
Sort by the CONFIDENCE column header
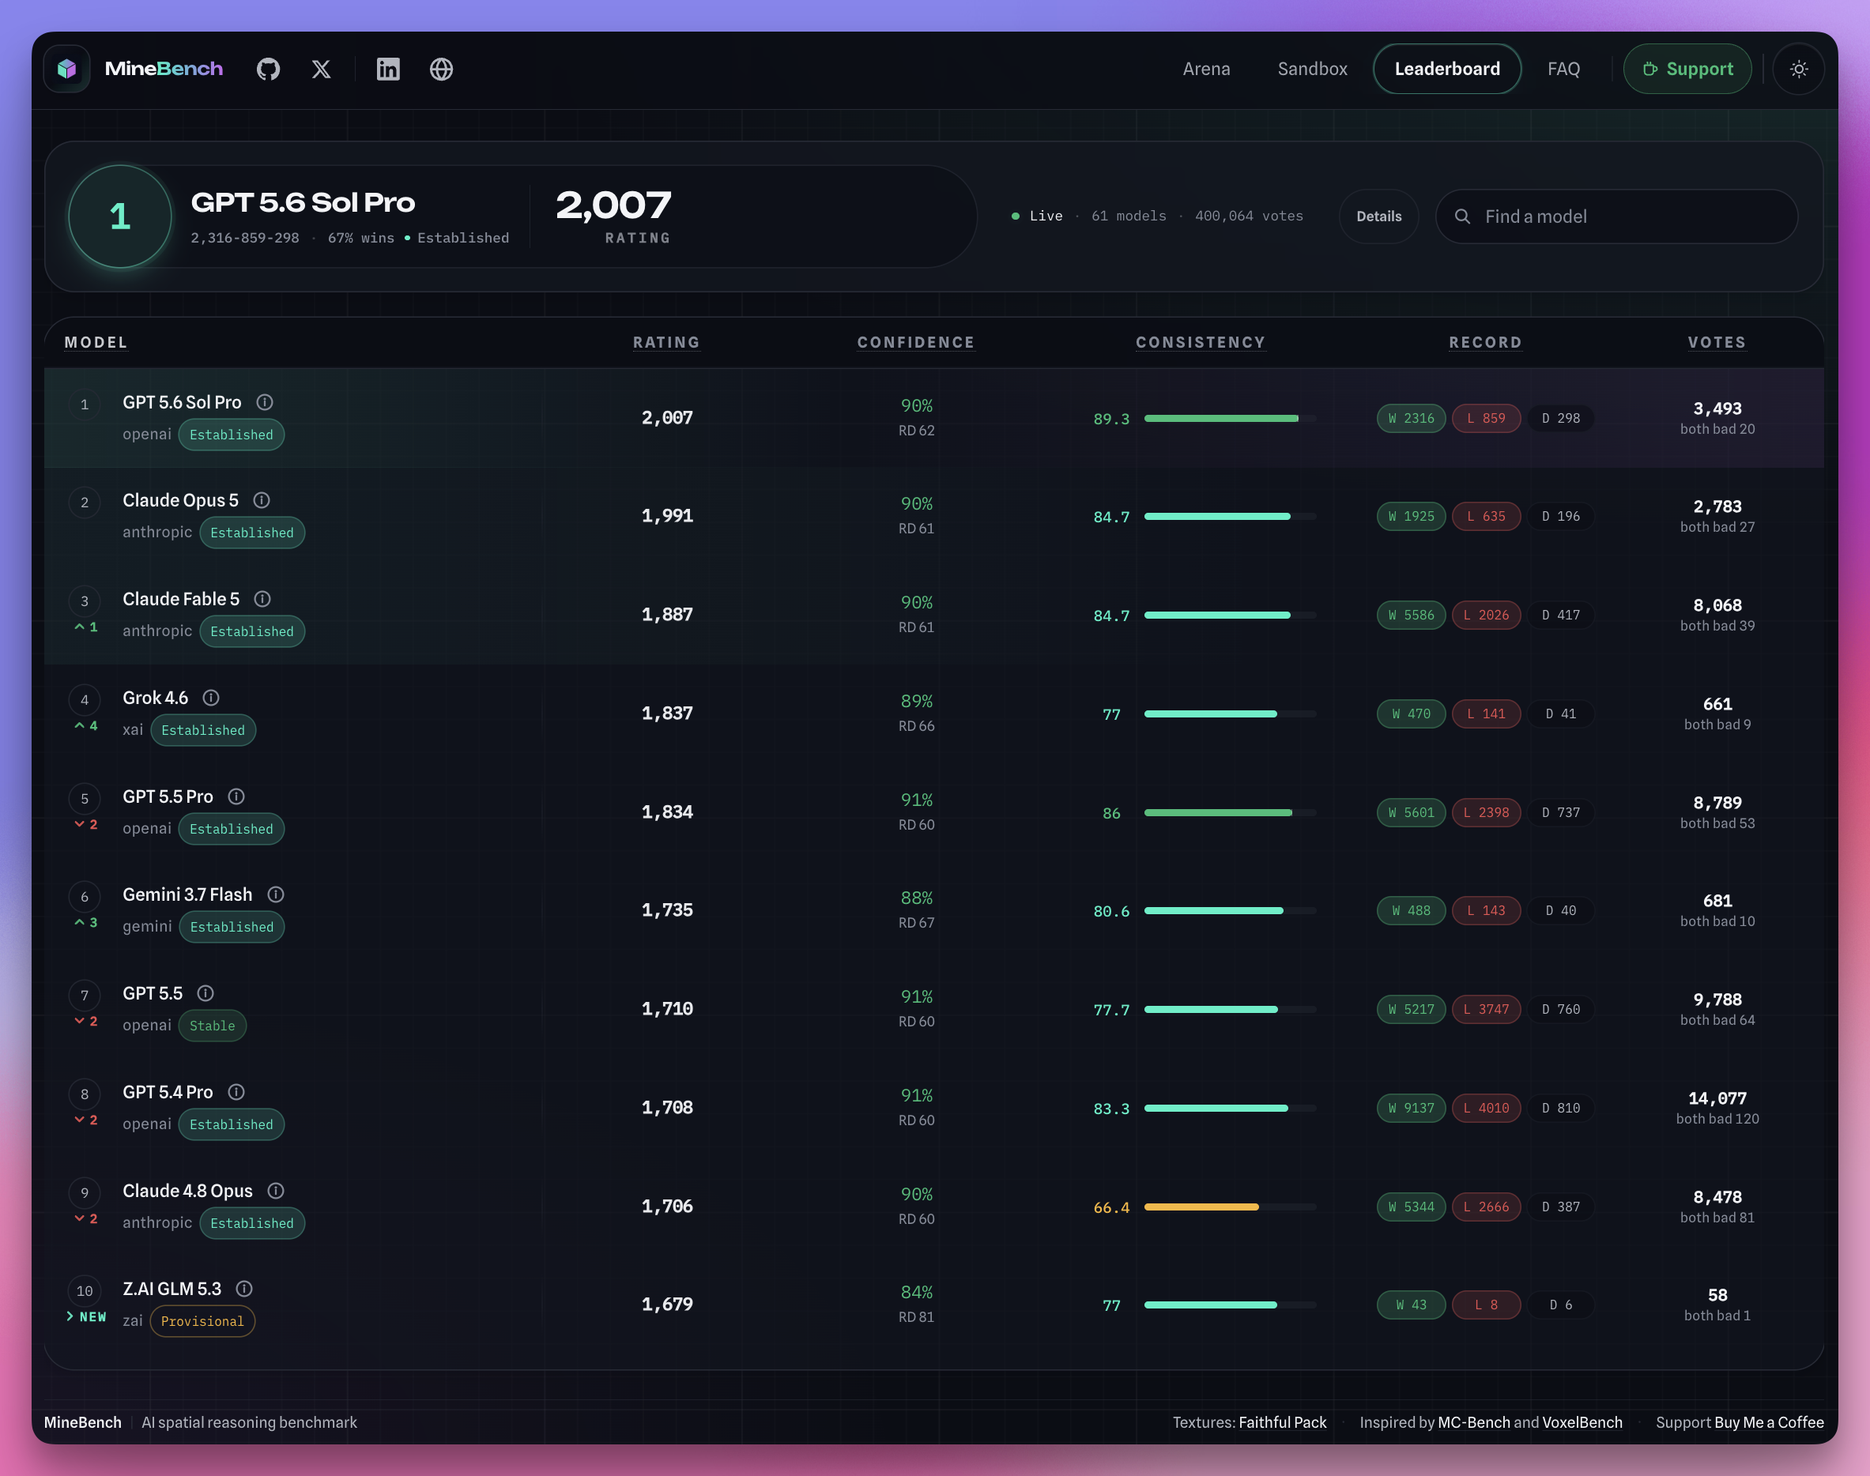(x=915, y=342)
